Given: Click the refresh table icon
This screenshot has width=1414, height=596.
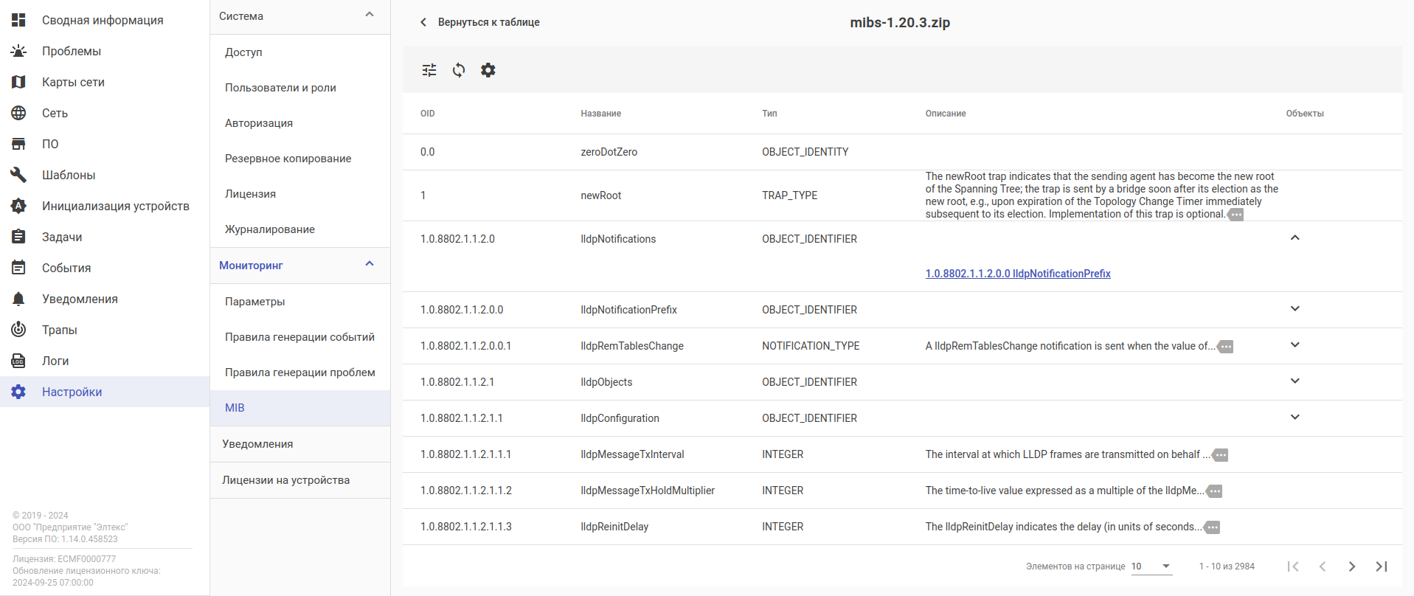Looking at the screenshot, I should [x=459, y=70].
